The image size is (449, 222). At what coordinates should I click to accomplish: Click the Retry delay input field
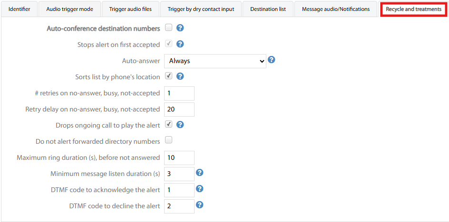(179, 109)
